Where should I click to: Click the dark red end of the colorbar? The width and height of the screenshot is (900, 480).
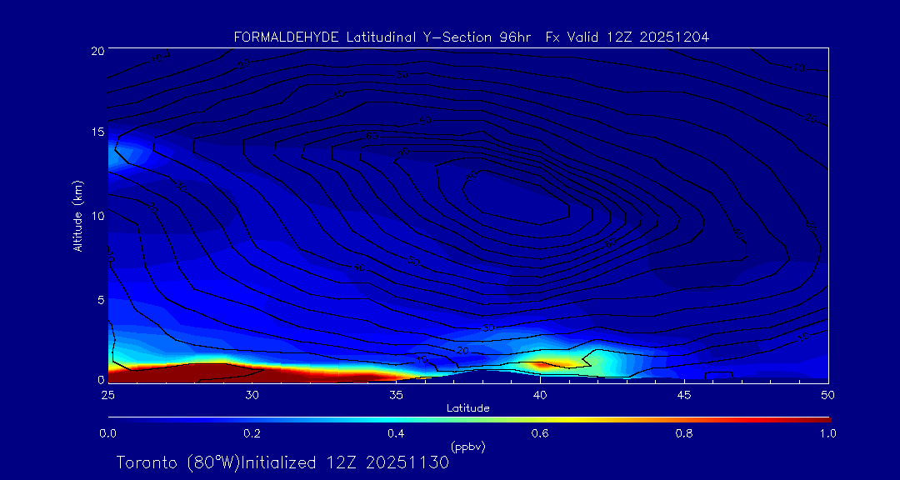(818, 420)
